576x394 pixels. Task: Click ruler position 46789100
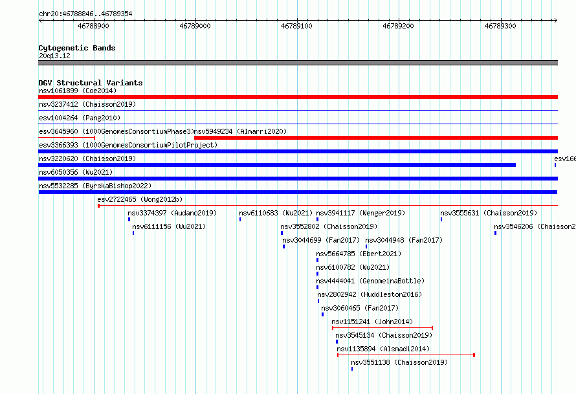click(x=296, y=26)
